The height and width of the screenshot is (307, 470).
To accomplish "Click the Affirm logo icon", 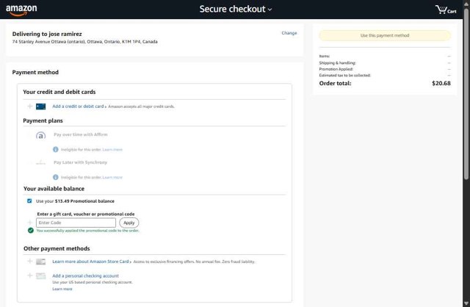I will click(x=41, y=135).
